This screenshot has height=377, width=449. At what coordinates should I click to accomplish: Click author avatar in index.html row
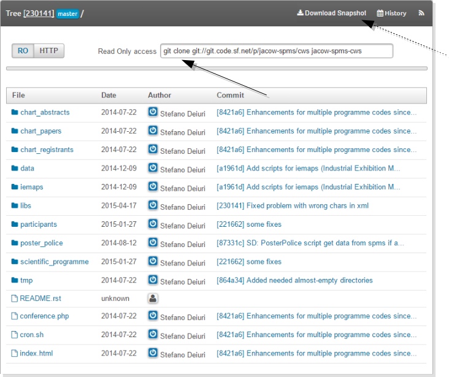[x=153, y=352]
